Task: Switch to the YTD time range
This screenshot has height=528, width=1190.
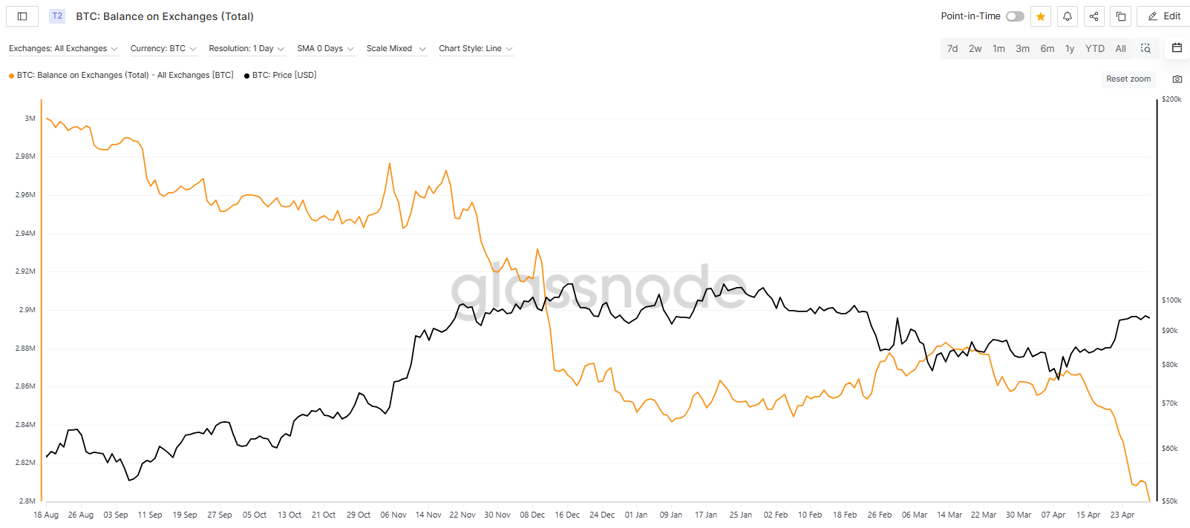Action: (x=1094, y=48)
